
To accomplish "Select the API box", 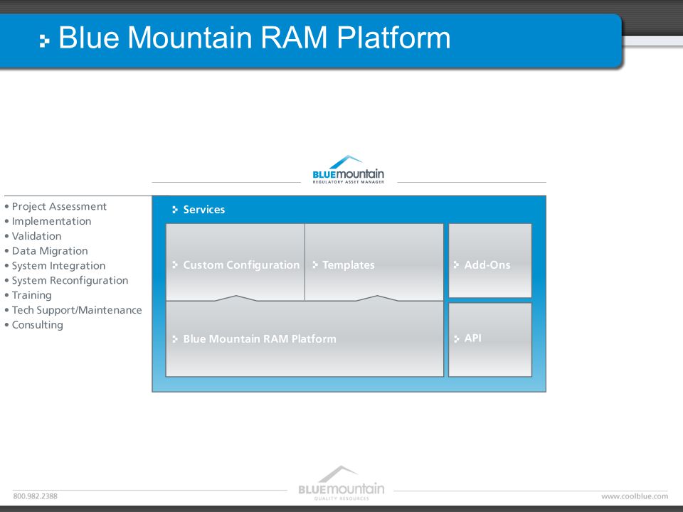I will [x=490, y=340].
